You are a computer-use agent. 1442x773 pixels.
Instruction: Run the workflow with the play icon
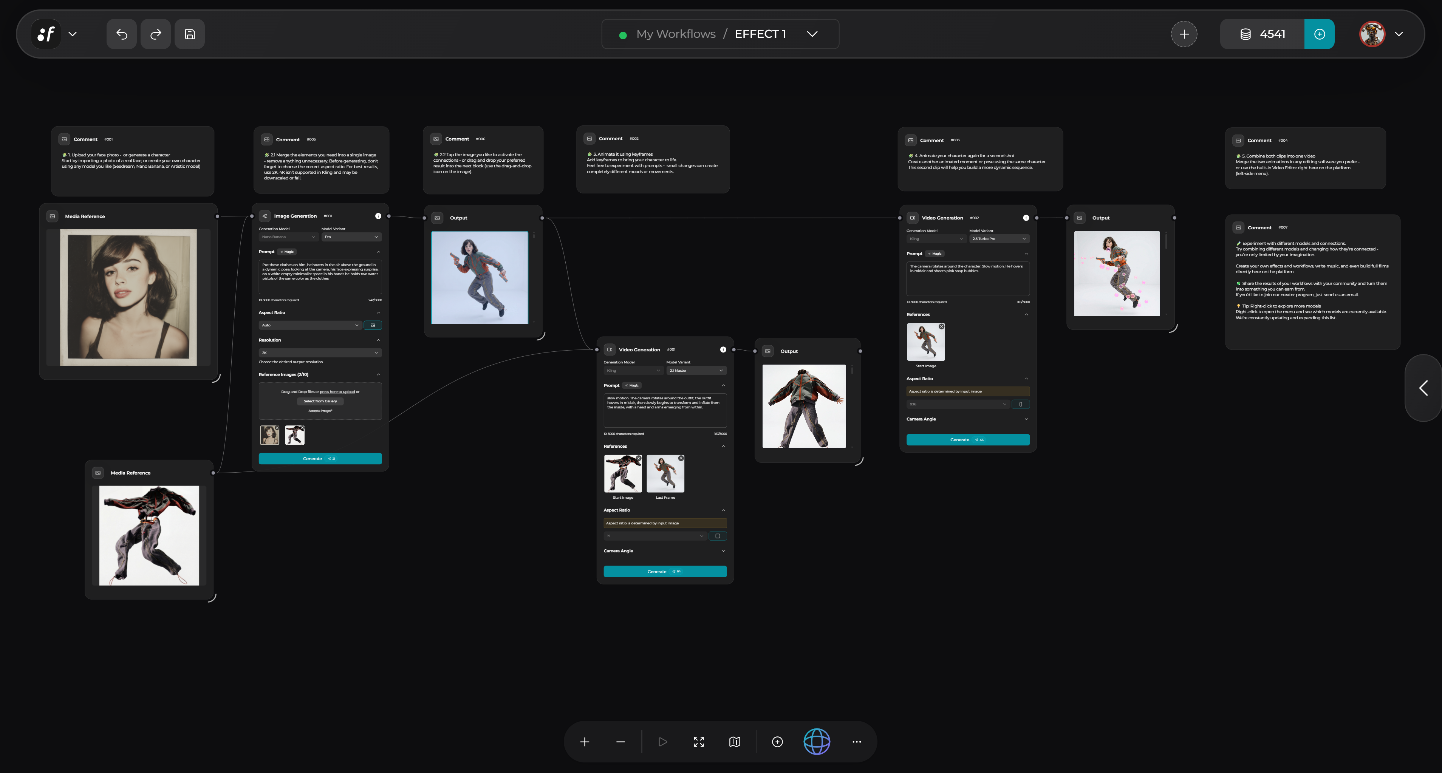[x=663, y=742]
